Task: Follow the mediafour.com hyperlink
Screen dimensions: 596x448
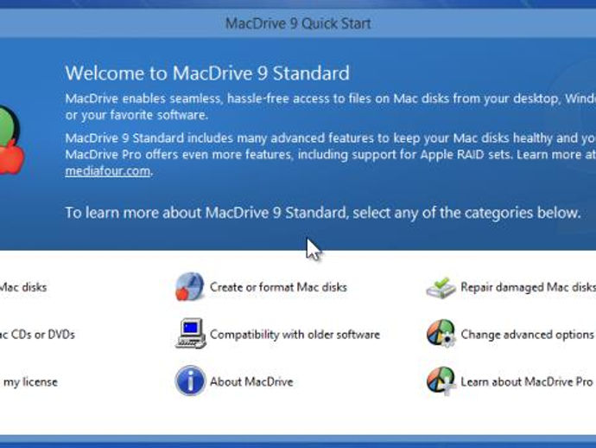Action: 108,171
